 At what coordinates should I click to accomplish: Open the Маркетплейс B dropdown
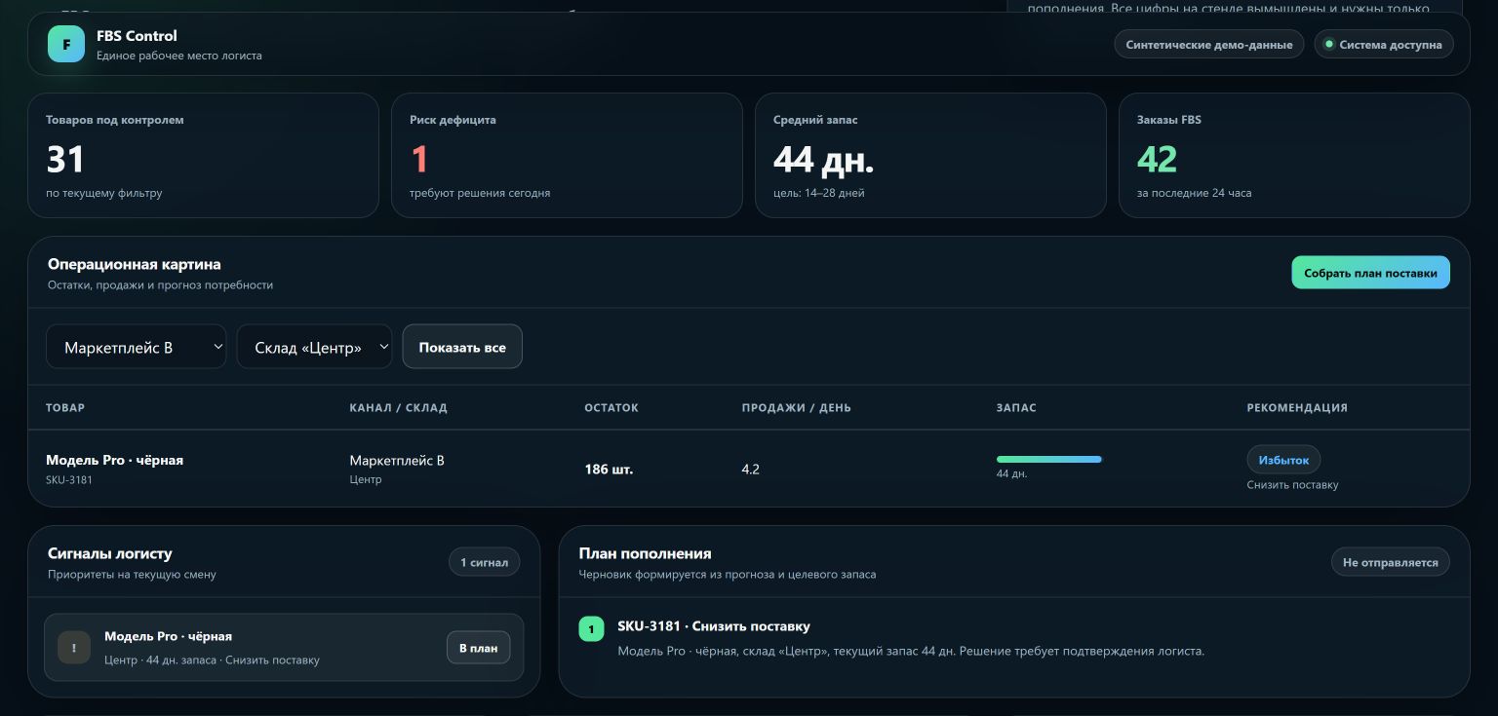[136, 347]
